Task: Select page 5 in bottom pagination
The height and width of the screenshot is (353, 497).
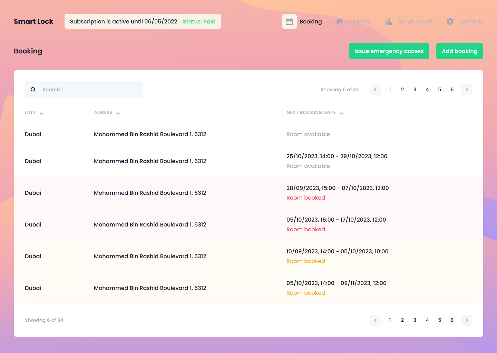Action: [440, 320]
